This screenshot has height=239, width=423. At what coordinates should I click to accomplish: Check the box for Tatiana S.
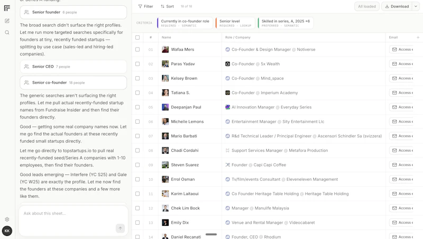[137, 93]
